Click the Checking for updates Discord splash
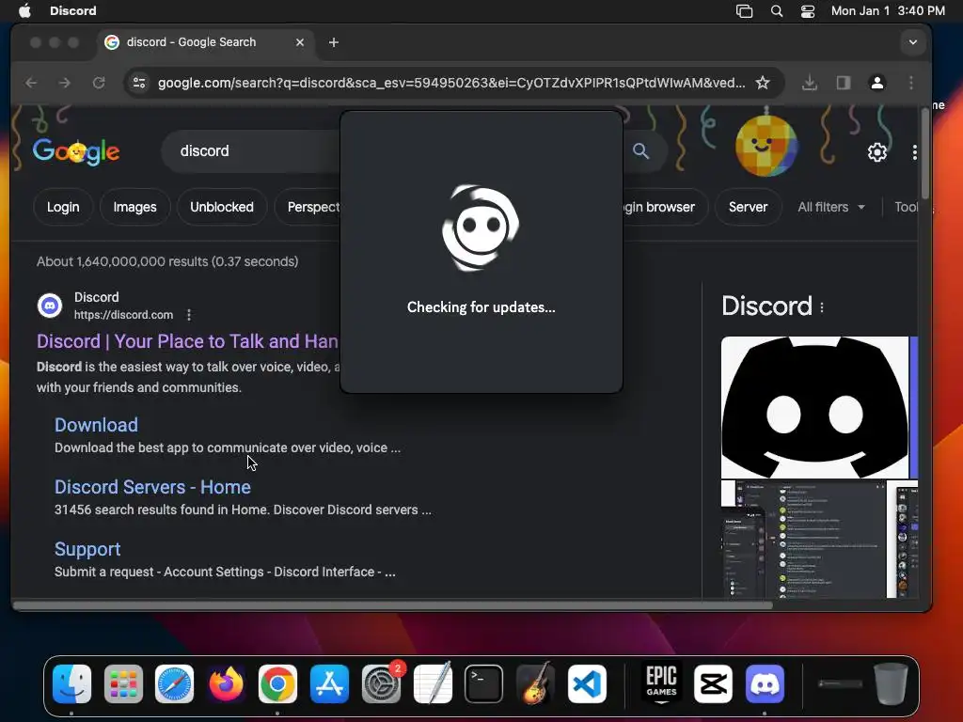This screenshot has height=722, width=963. 481,252
